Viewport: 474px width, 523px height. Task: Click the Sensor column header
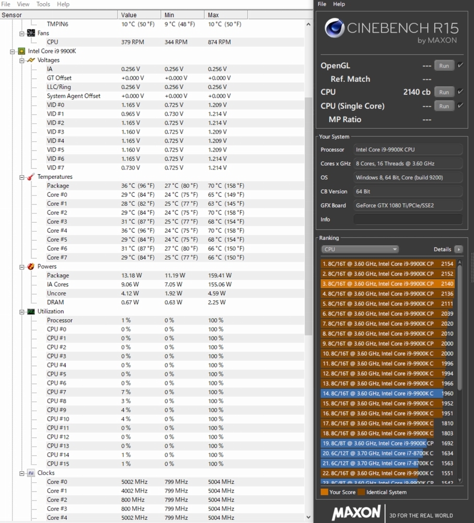click(59, 15)
